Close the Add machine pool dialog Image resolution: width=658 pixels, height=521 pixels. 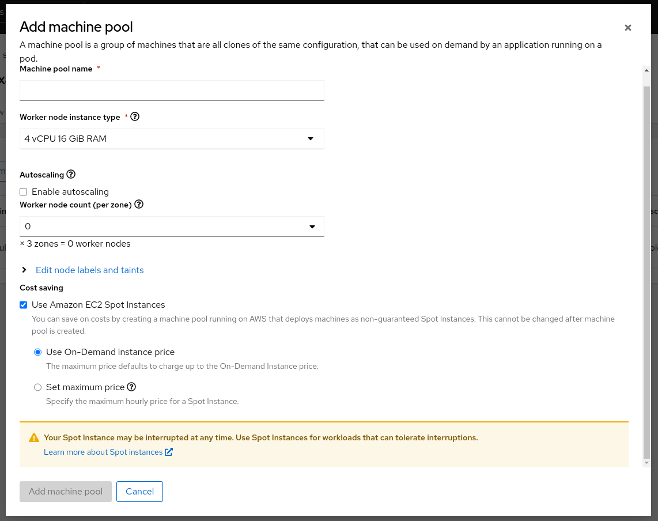(627, 28)
